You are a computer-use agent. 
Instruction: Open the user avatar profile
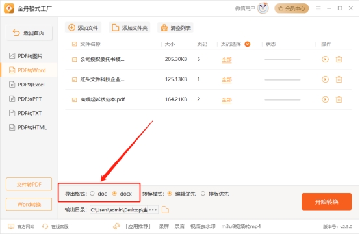[x=263, y=8]
